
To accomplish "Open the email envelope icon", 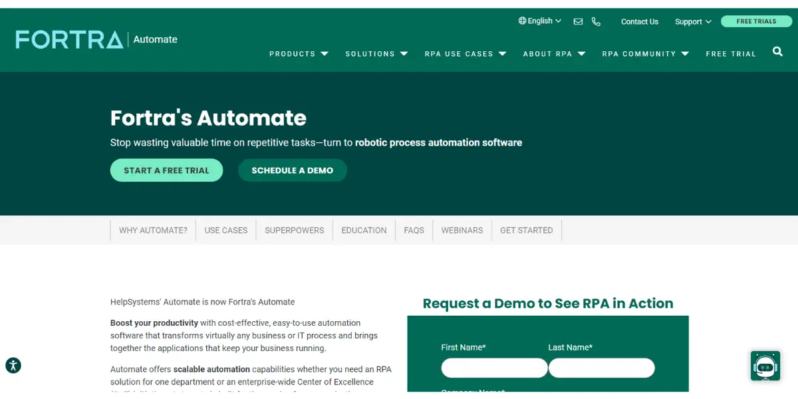I will pos(578,21).
